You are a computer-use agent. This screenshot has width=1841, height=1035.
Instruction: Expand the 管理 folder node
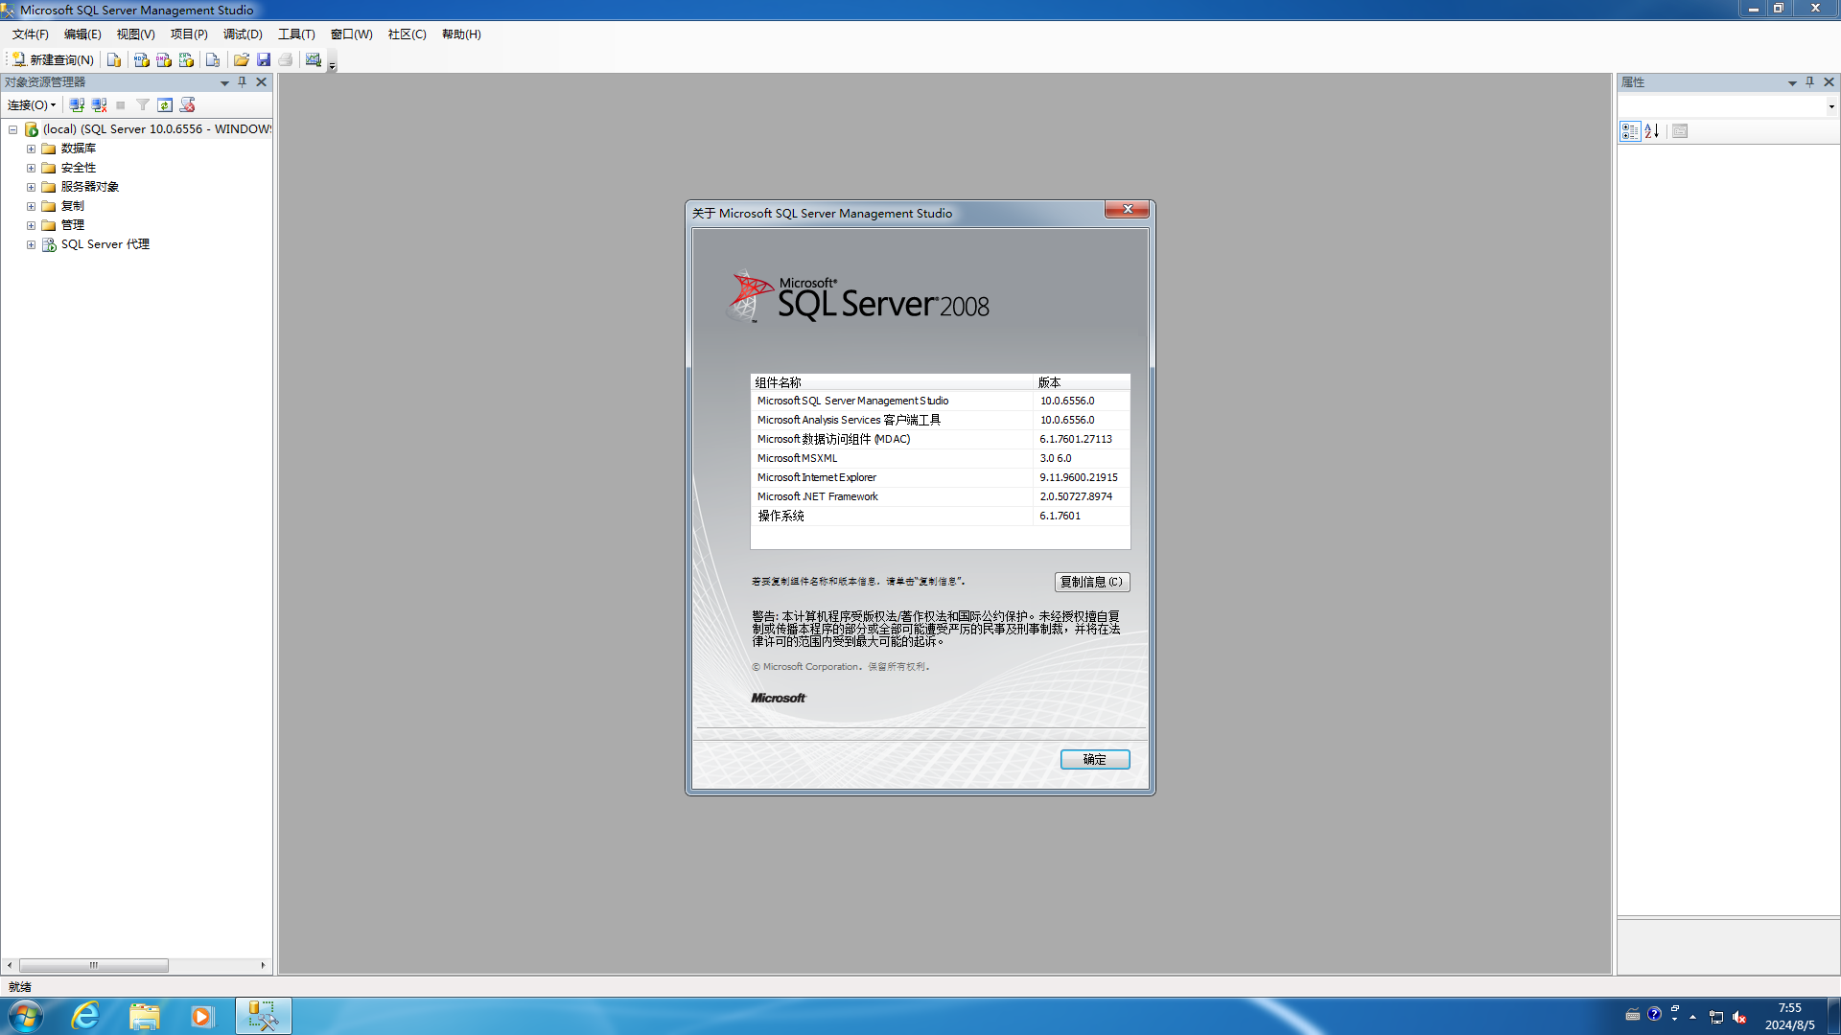tap(31, 225)
